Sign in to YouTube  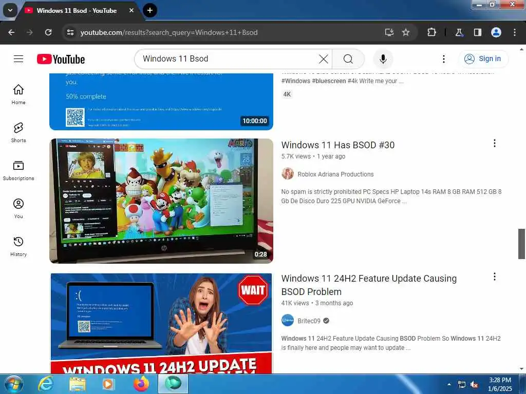coord(483,59)
